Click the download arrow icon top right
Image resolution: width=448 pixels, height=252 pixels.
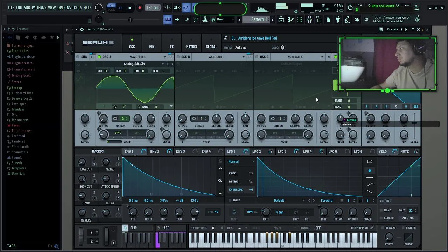tap(416, 7)
